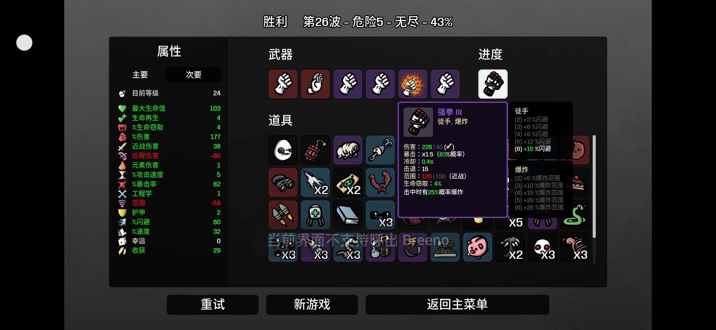Click the binoculars item icon

click(x=283, y=182)
